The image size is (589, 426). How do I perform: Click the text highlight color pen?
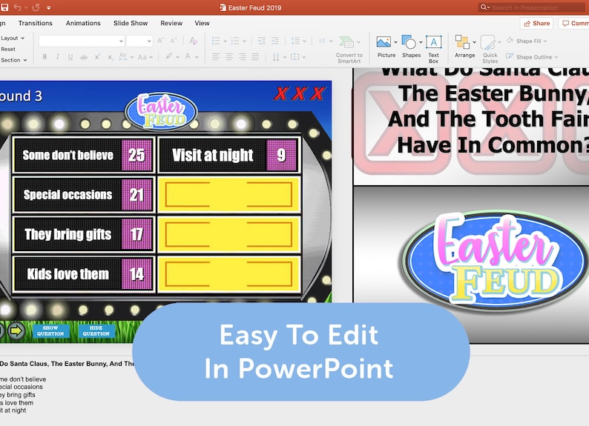pyautogui.click(x=168, y=56)
